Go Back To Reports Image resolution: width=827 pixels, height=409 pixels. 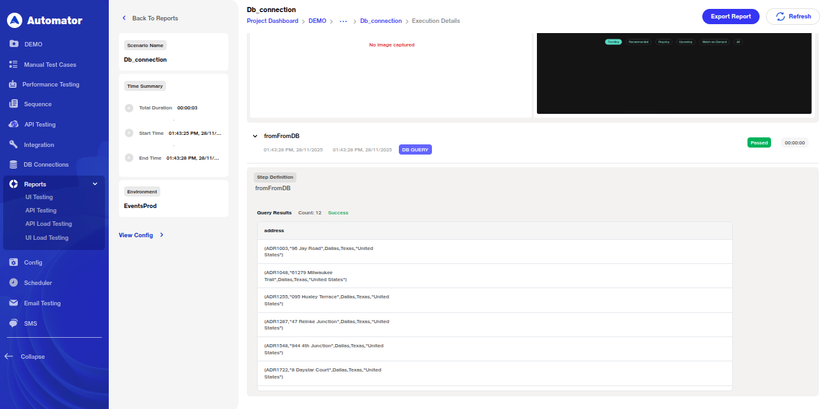(150, 18)
